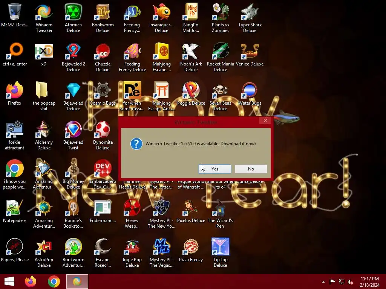Screen dimensions: 386x289
Task: Select 'the popcap shit' folder
Action: (44, 96)
